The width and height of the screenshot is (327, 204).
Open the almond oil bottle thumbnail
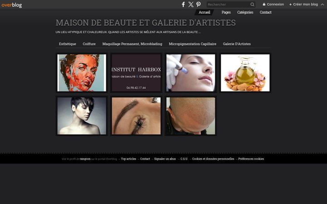pos(245,73)
